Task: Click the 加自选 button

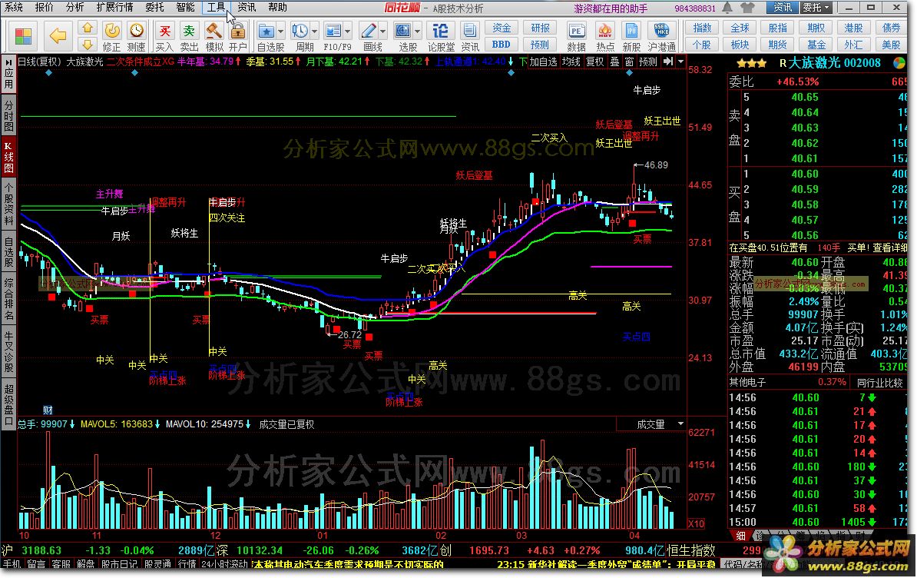Action: (543, 61)
